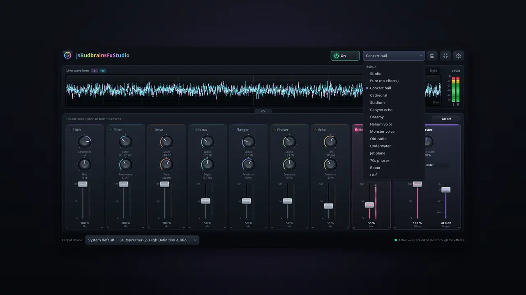Click the Echo Time knob
The image size is (526, 295).
330,142
